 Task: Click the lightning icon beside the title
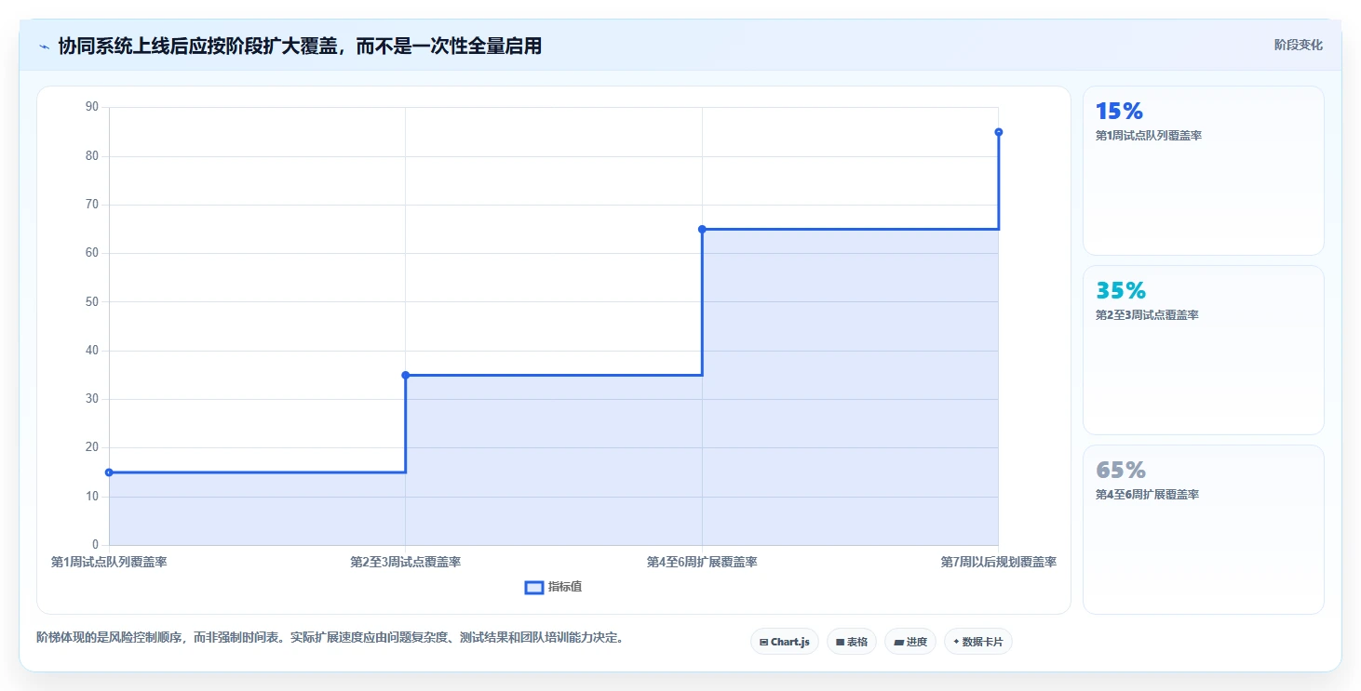44,46
